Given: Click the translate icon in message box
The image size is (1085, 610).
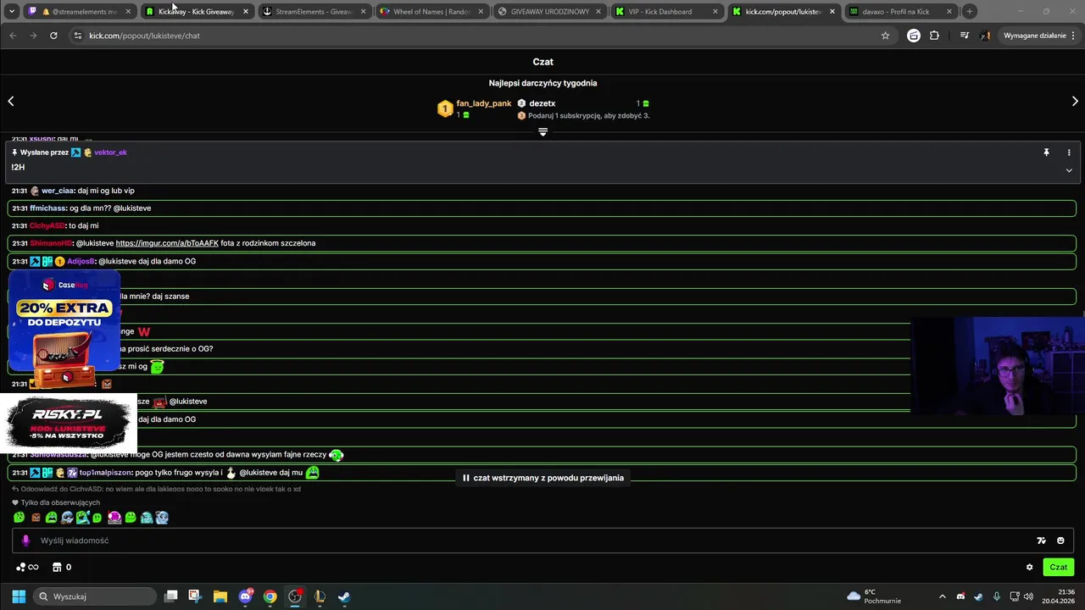Looking at the screenshot, I should point(1041,541).
